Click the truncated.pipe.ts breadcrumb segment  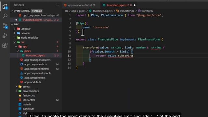pyautogui.click(x=103, y=11)
